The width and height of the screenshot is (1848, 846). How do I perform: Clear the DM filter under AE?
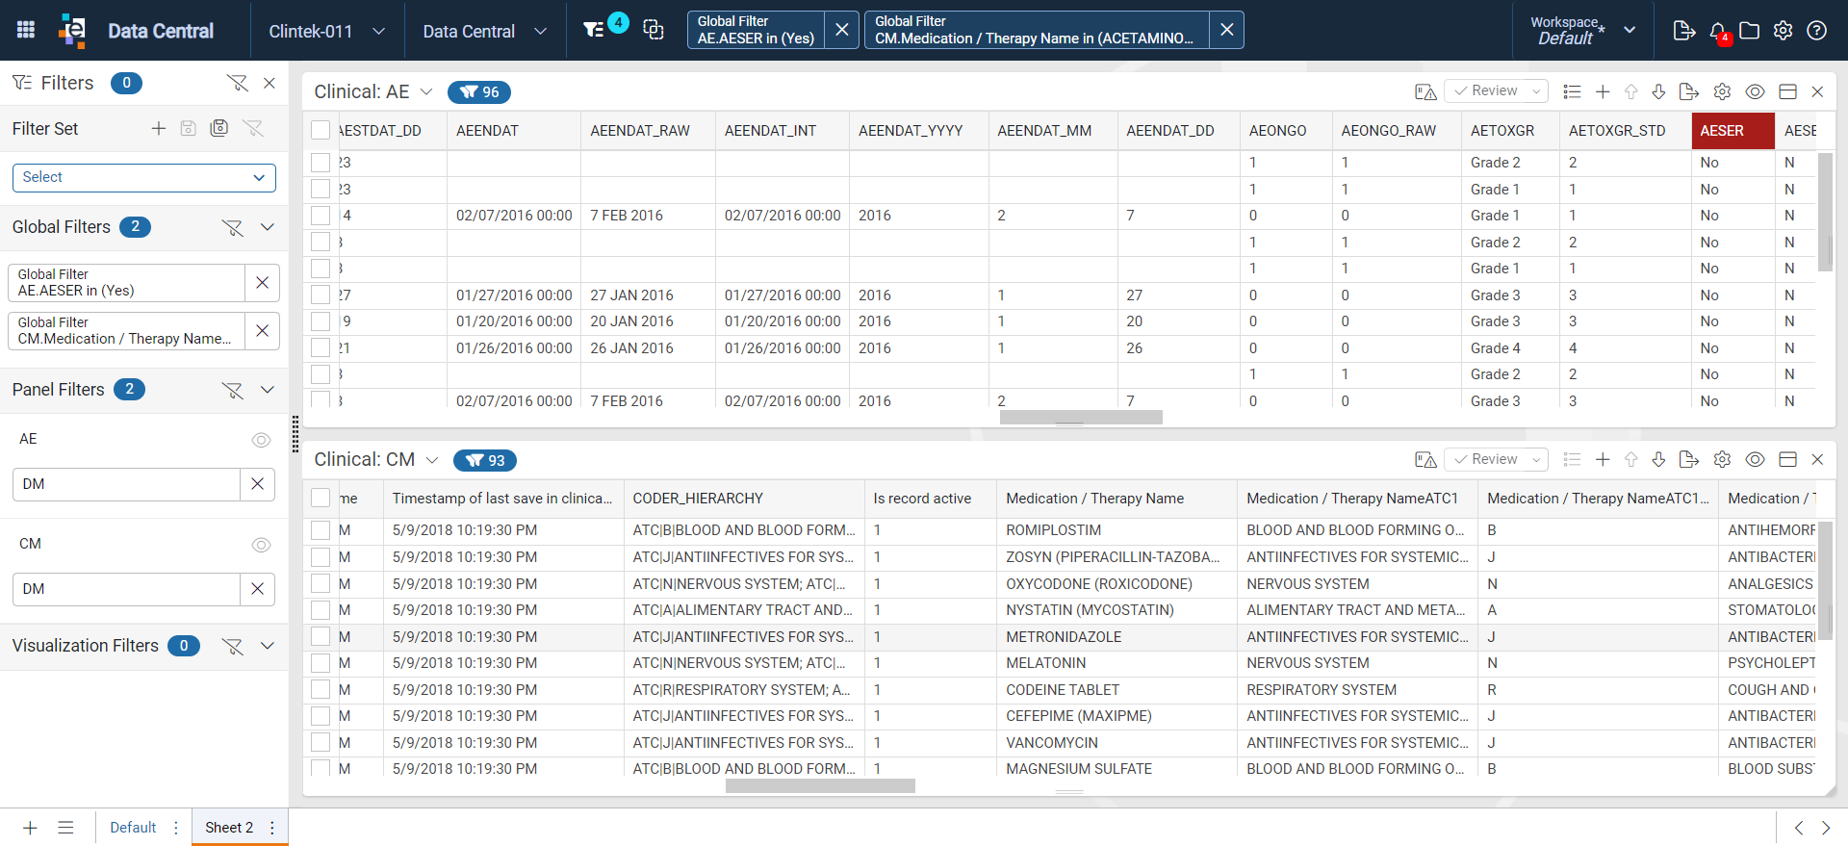(x=257, y=484)
